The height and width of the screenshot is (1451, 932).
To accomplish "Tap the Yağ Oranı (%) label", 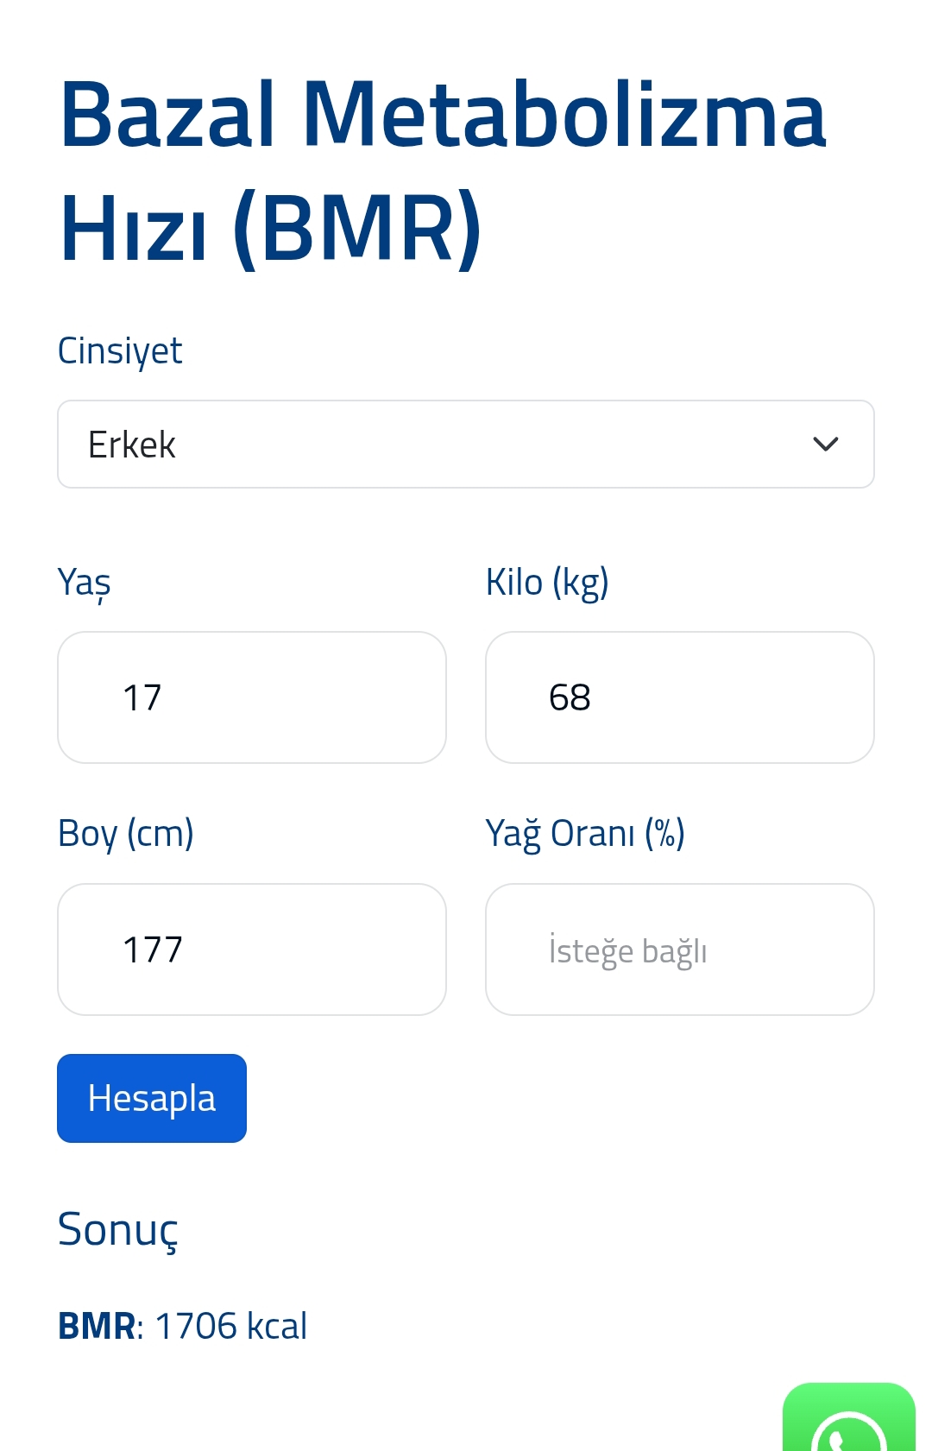I will [585, 834].
